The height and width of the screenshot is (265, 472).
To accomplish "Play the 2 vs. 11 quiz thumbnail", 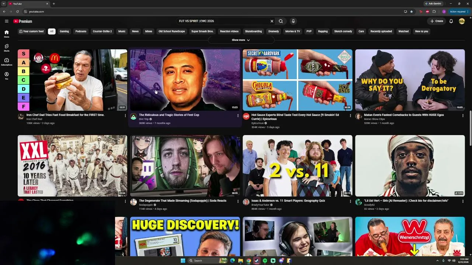I will click(x=298, y=166).
